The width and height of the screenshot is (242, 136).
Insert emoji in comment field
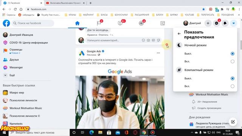143,40
